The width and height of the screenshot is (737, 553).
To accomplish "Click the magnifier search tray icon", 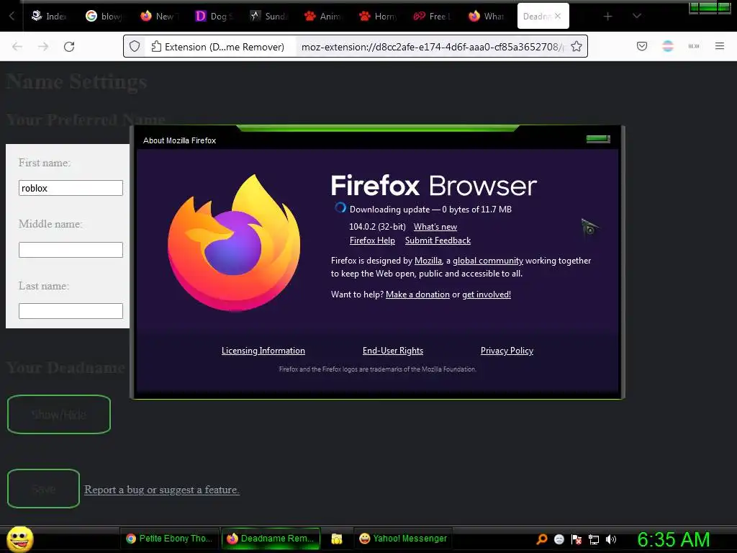I will click(x=542, y=539).
